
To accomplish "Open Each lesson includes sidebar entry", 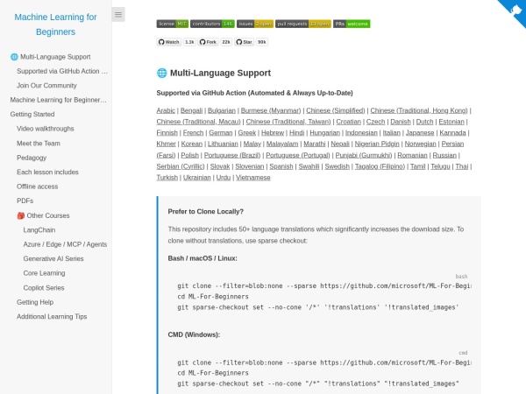I will tap(47, 172).
